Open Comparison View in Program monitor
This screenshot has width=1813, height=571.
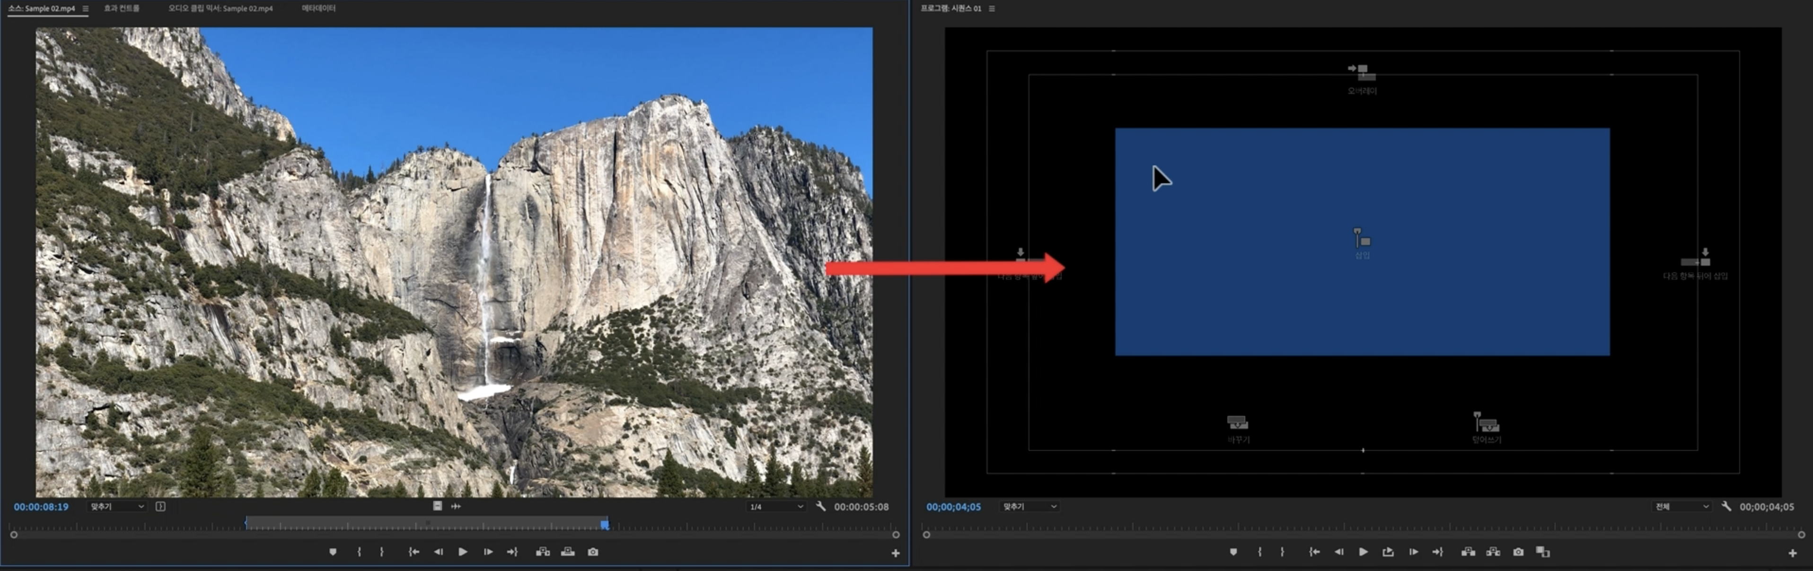click(1543, 552)
